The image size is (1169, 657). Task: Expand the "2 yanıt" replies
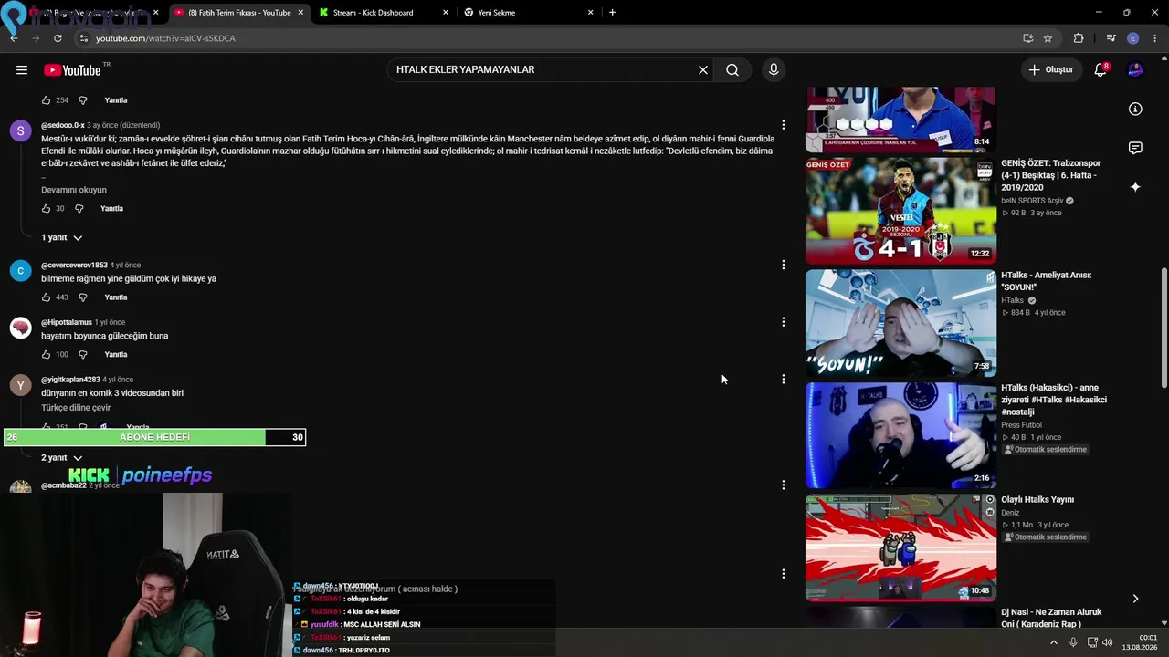[61, 458]
